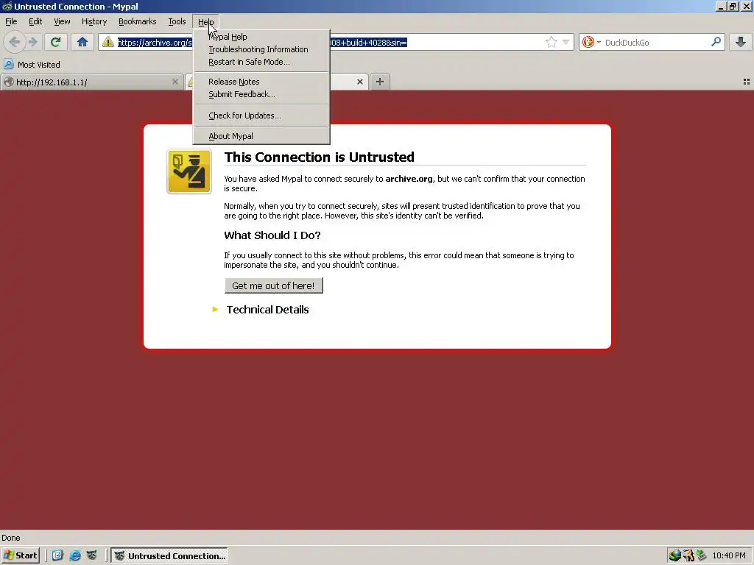Click the yellow warning triangle in address bar
Image resolution: width=754 pixels, height=565 pixels.
[x=108, y=42]
